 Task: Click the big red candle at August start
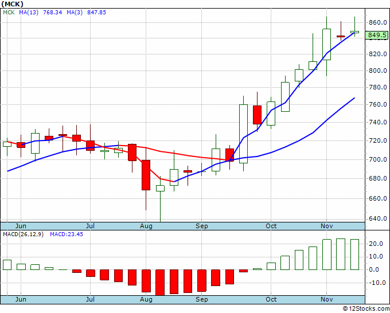point(146,175)
